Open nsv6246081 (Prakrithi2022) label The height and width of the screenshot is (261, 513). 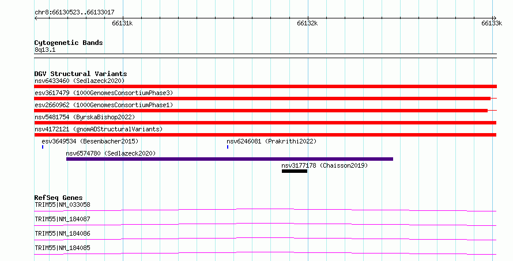click(271, 141)
